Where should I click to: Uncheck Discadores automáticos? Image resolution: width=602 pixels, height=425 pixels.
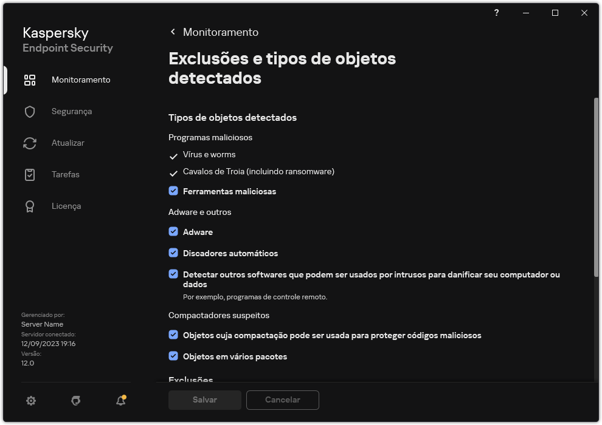pos(174,253)
